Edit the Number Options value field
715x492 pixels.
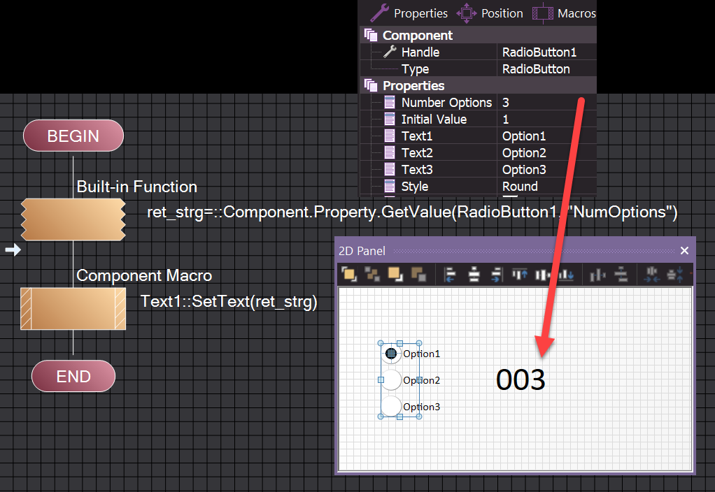[546, 103]
